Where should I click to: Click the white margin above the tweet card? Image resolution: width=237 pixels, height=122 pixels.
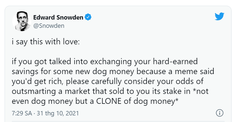coord(118,3)
